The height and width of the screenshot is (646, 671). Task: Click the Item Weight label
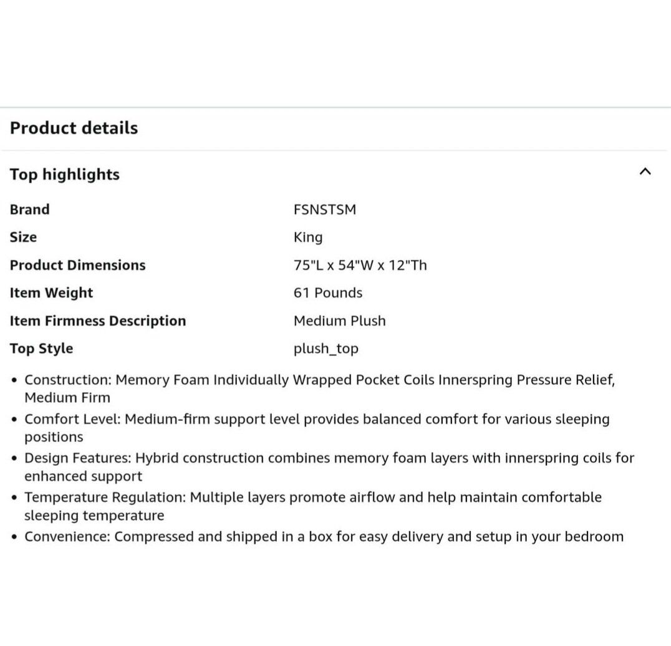(51, 293)
